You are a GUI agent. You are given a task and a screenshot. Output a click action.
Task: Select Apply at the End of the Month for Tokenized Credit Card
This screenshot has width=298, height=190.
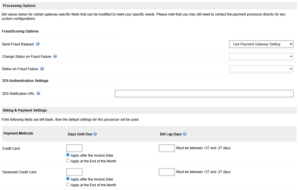tap(68, 185)
